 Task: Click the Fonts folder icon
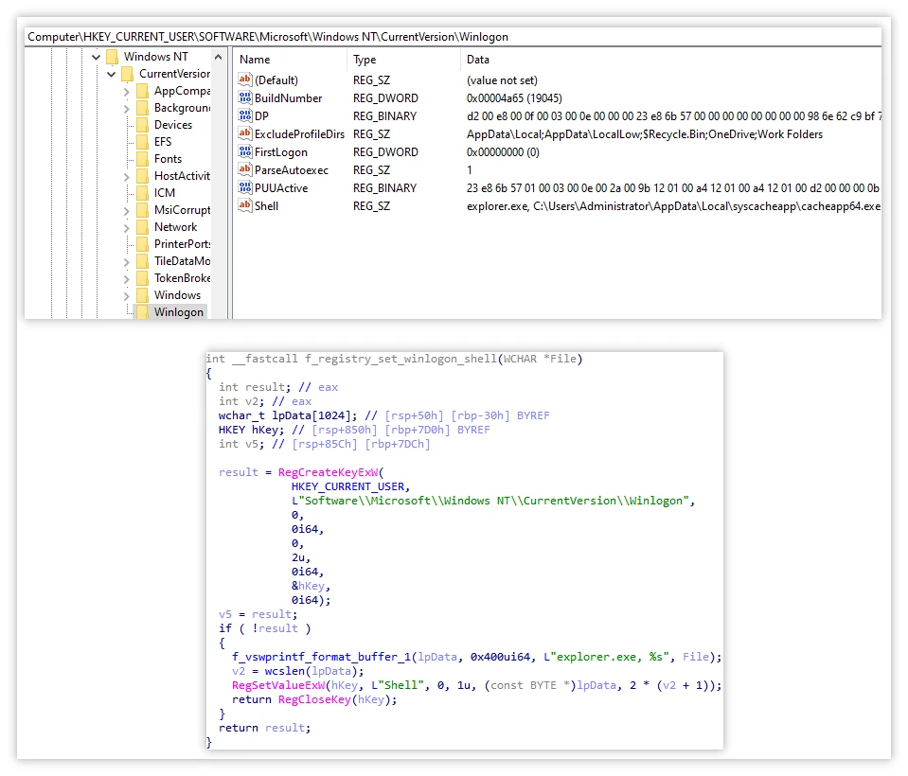[142, 159]
